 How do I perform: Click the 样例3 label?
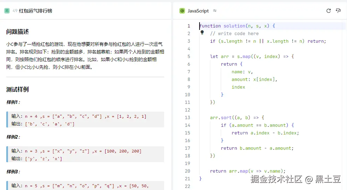[13, 172]
